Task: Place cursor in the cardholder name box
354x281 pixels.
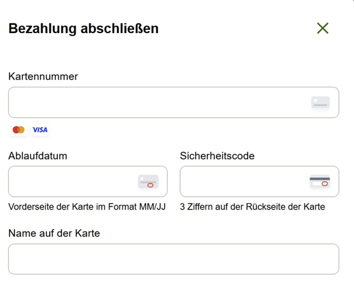Action: point(174,259)
